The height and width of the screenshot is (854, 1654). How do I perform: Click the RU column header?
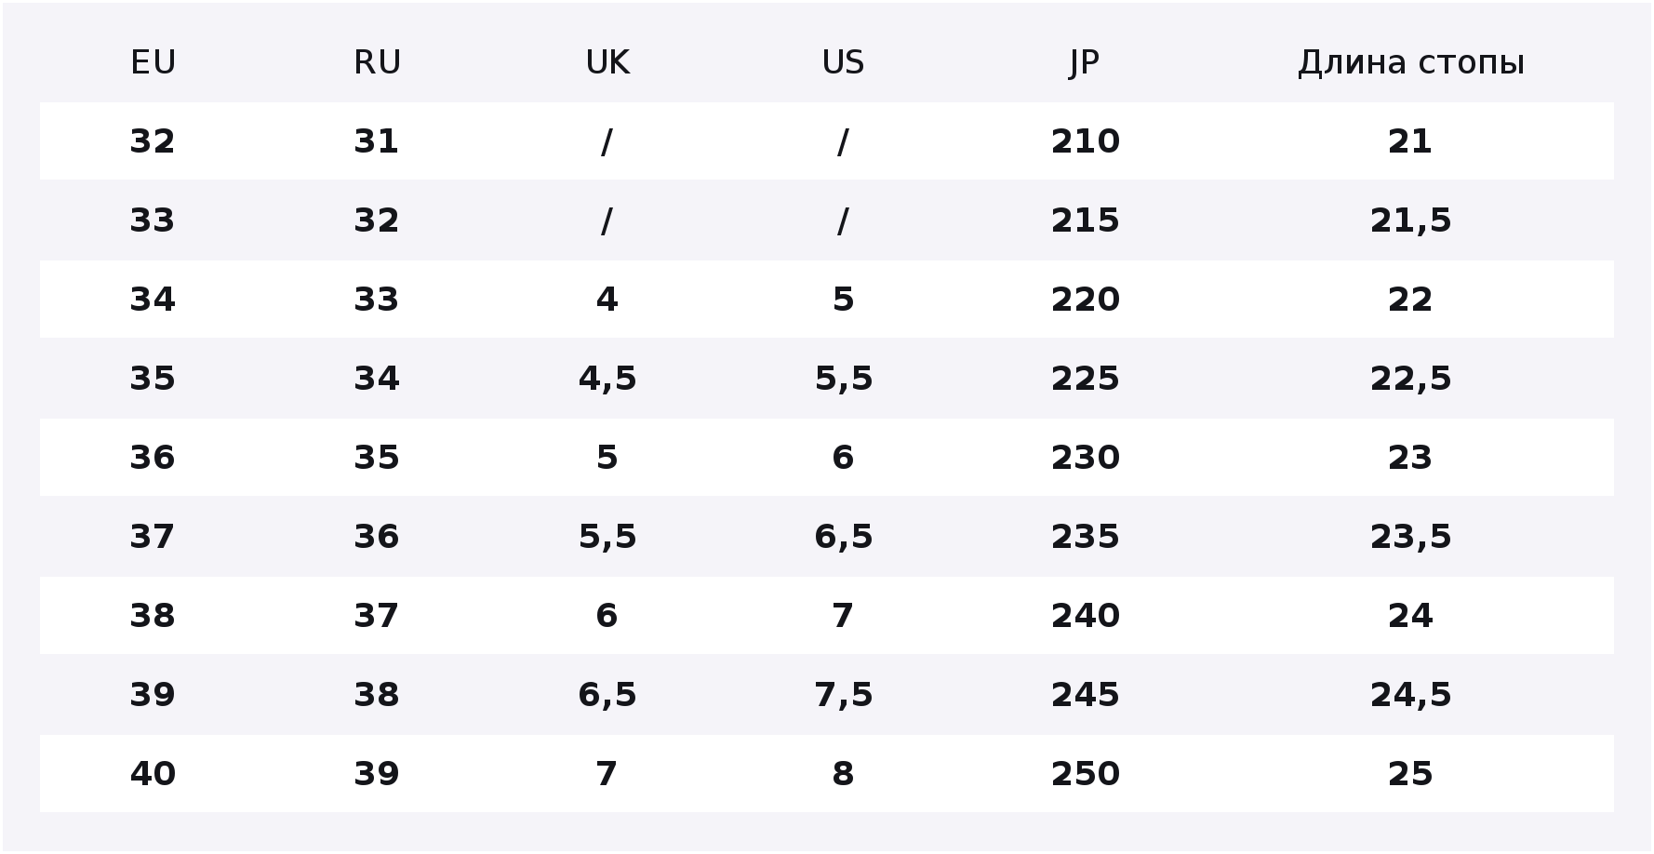click(x=377, y=63)
